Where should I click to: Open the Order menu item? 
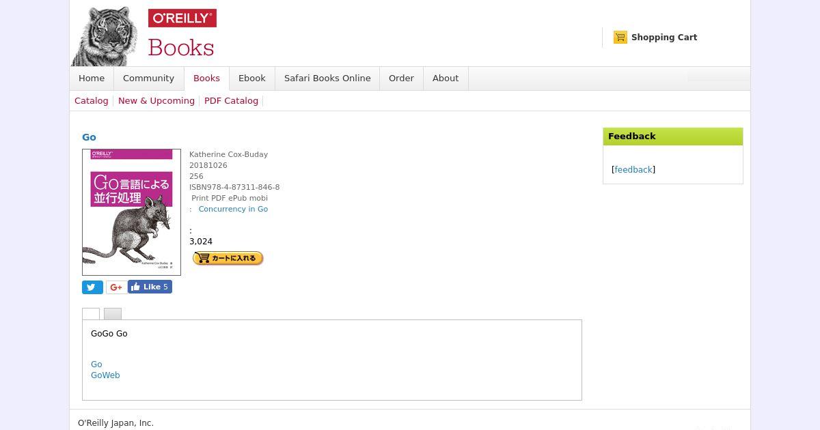(401, 78)
